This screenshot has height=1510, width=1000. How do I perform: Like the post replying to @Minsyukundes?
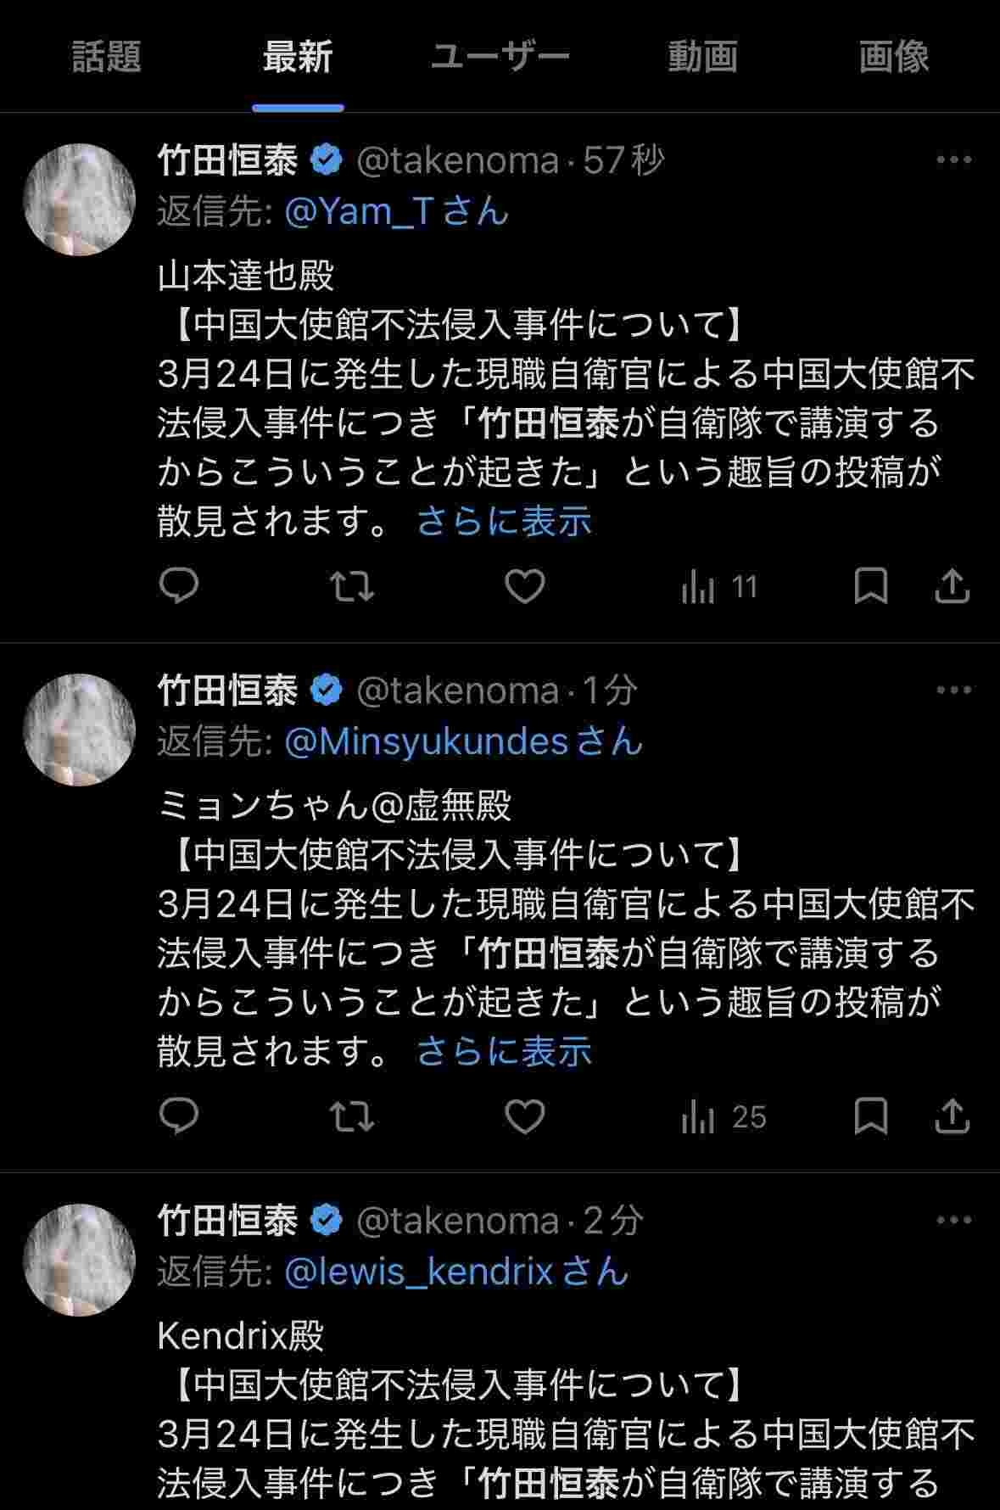pos(525,1116)
